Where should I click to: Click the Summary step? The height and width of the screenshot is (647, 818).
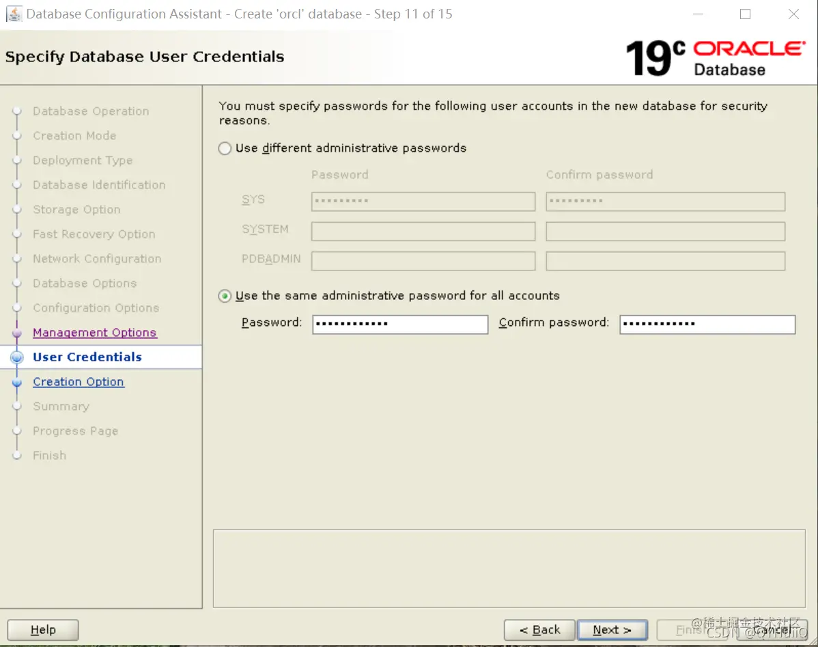pyautogui.click(x=61, y=407)
